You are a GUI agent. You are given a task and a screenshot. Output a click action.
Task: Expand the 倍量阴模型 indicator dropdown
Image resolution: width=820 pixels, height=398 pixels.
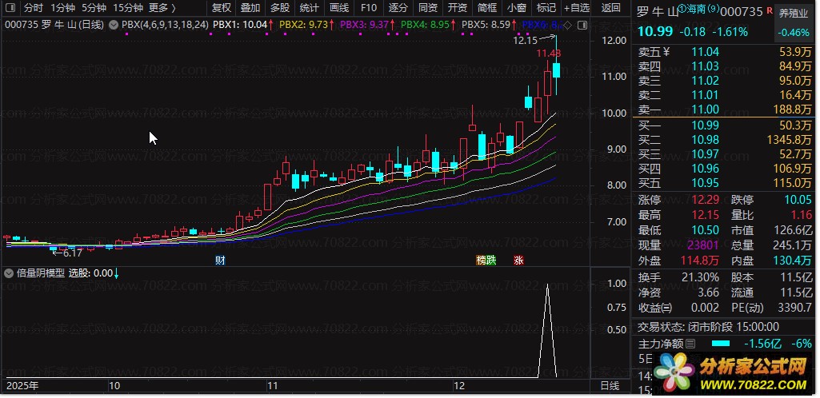tap(8, 273)
